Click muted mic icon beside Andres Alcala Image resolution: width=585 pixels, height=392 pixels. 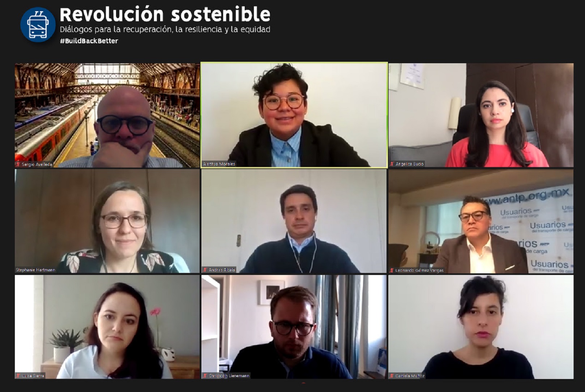coord(205,270)
